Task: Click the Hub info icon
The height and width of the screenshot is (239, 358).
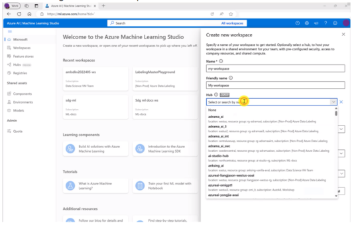Action: (216, 95)
